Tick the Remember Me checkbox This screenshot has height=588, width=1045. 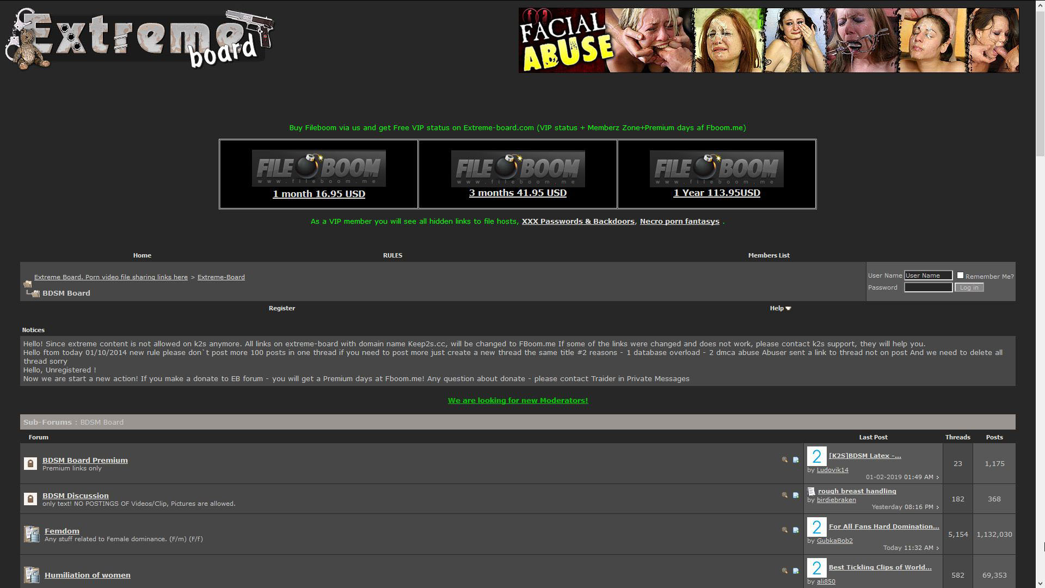[x=960, y=275]
